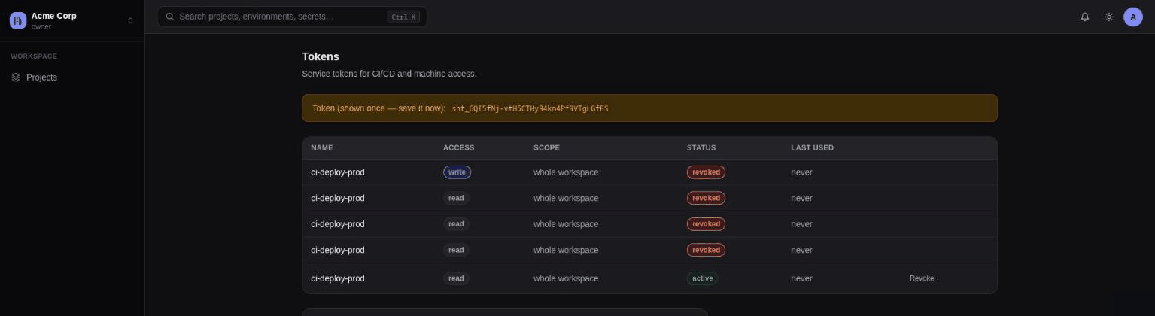The width and height of the screenshot is (1155, 316).
Task: Open notifications bell
Action: [1085, 17]
